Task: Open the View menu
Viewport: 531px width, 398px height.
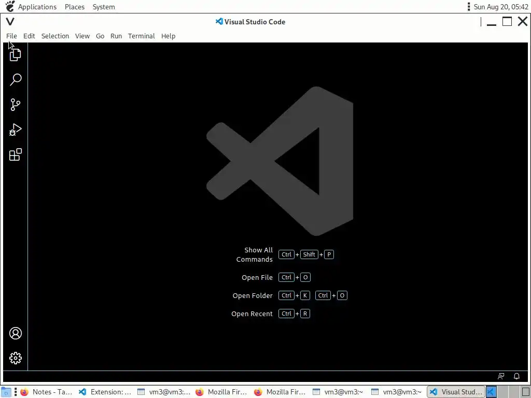Action: click(x=82, y=36)
